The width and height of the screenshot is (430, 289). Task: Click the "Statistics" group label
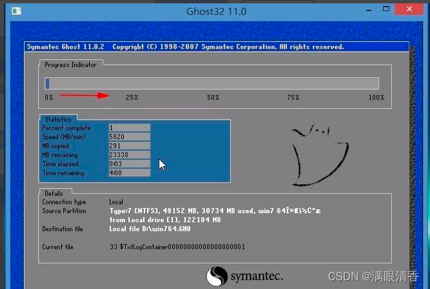(58, 120)
